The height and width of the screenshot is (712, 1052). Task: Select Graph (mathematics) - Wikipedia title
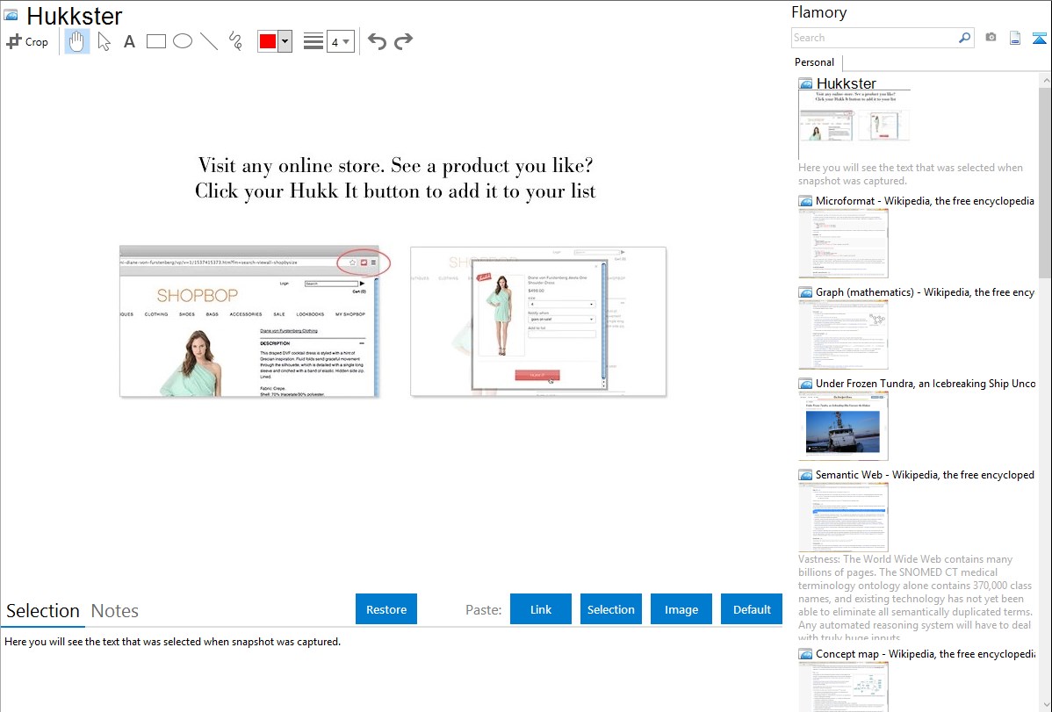tap(925, 292)
